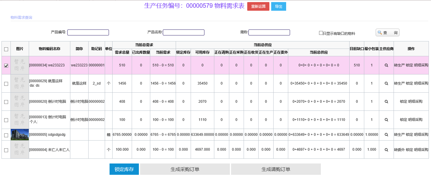Click the 重新运算 recalculate button
The width and height of the screenshot is (431, 176).
point(258,7)
